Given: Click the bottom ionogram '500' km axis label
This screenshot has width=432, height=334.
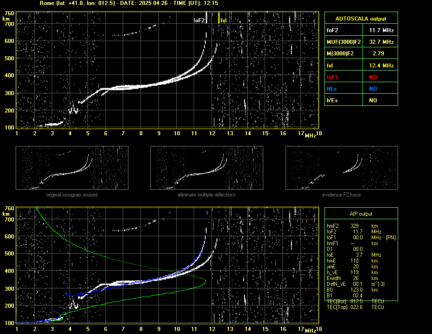Looking at the screenshot, I should pos(9,254).
